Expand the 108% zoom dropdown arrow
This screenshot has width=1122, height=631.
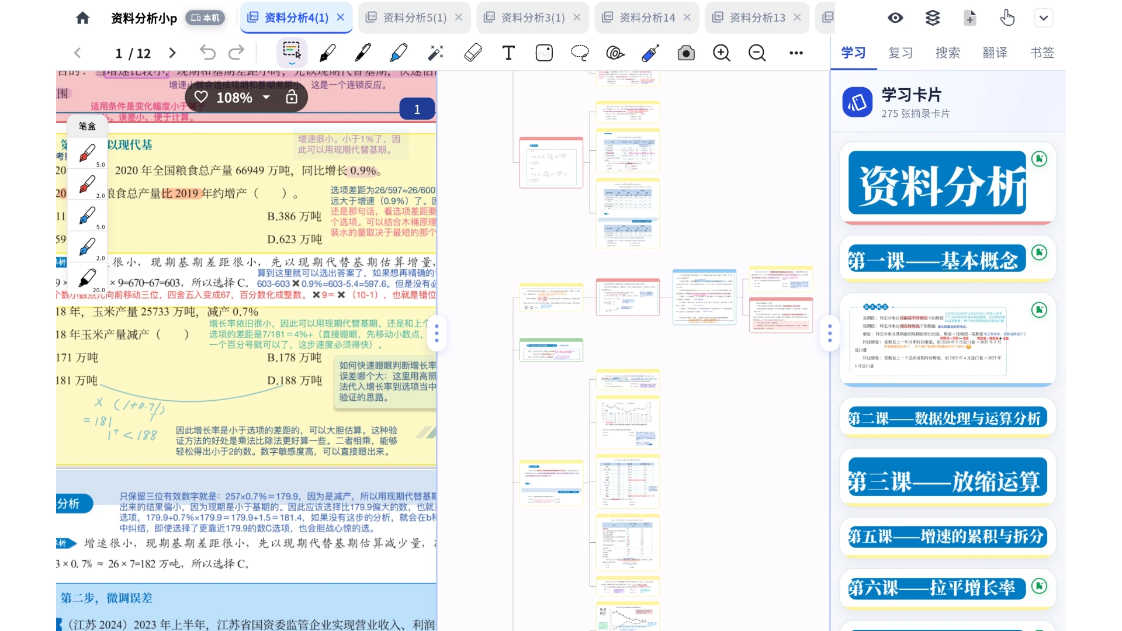266,98
